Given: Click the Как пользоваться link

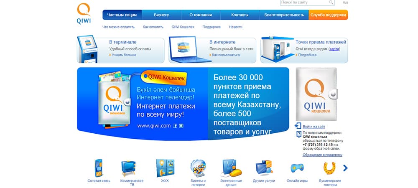Looking at the screenshot, I should click(x=226, y=55).
